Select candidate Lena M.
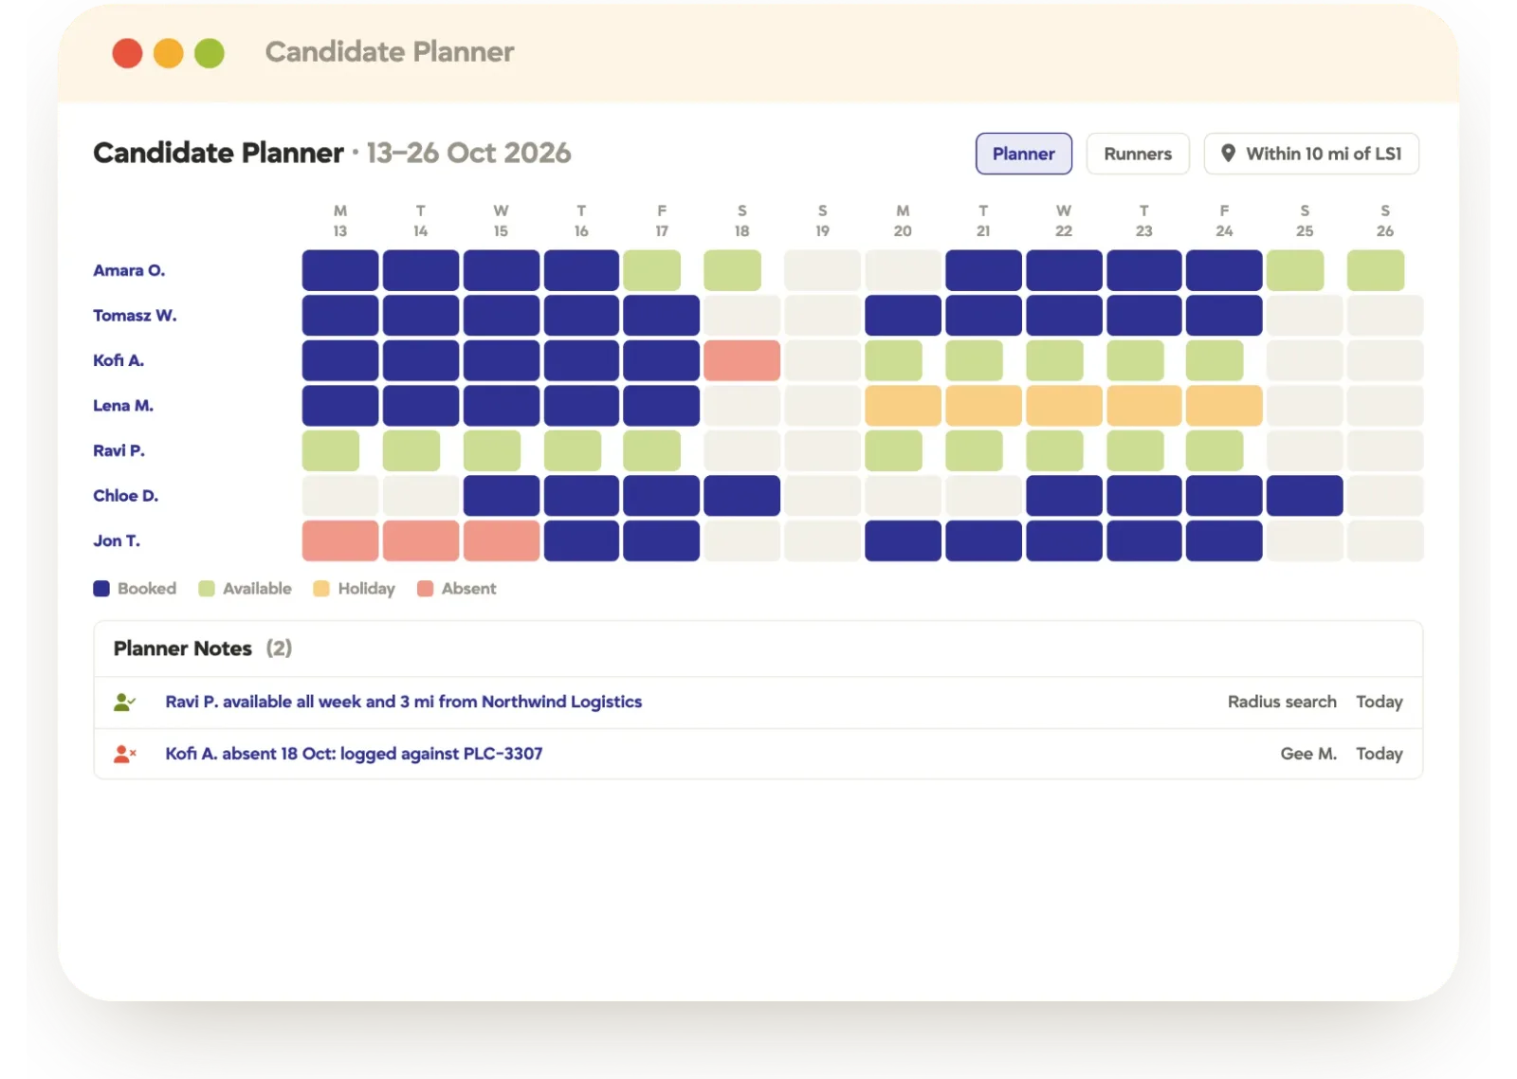Screen dimensions: 1517x1079 pyautogui.click(x=123, y=405)
